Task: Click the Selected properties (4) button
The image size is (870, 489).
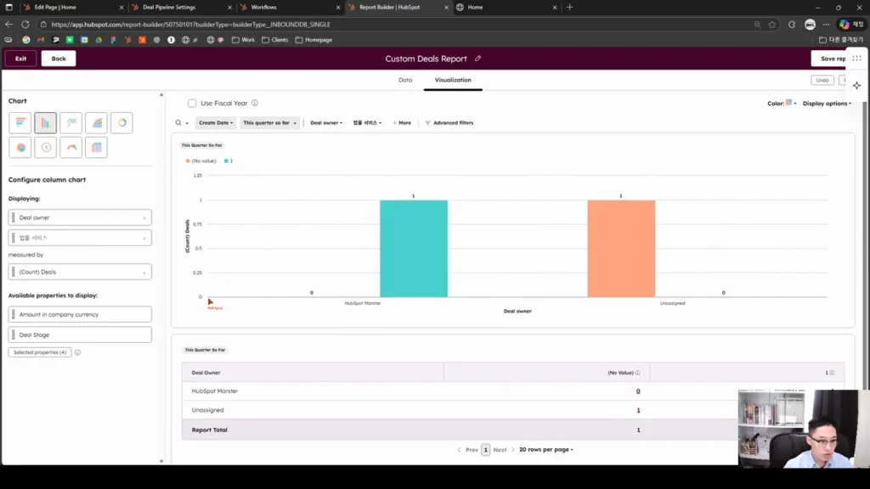Action: 40,352
